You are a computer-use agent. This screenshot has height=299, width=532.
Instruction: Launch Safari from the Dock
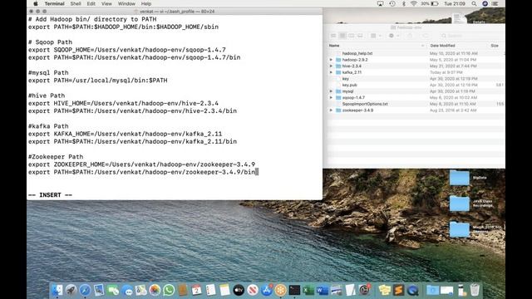pos(85,290)
